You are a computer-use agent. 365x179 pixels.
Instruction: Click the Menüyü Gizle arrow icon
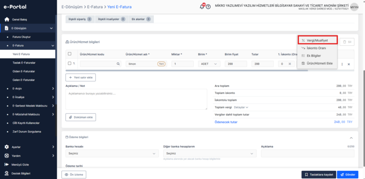[x=7, y=165]
